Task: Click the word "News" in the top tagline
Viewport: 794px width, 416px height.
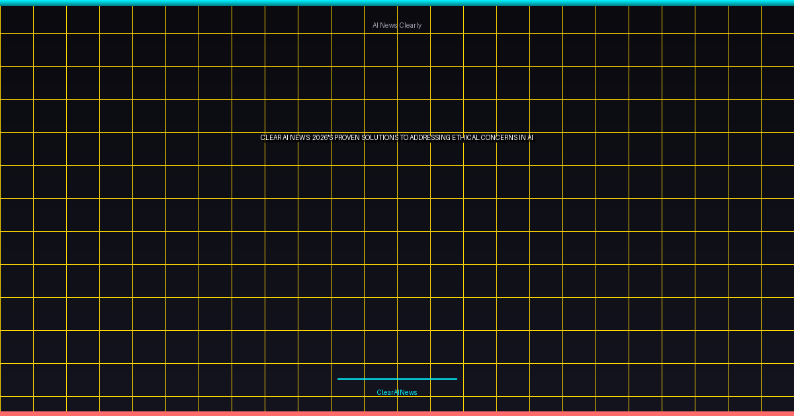Action: pyautogui.click(x=389, y=25)
